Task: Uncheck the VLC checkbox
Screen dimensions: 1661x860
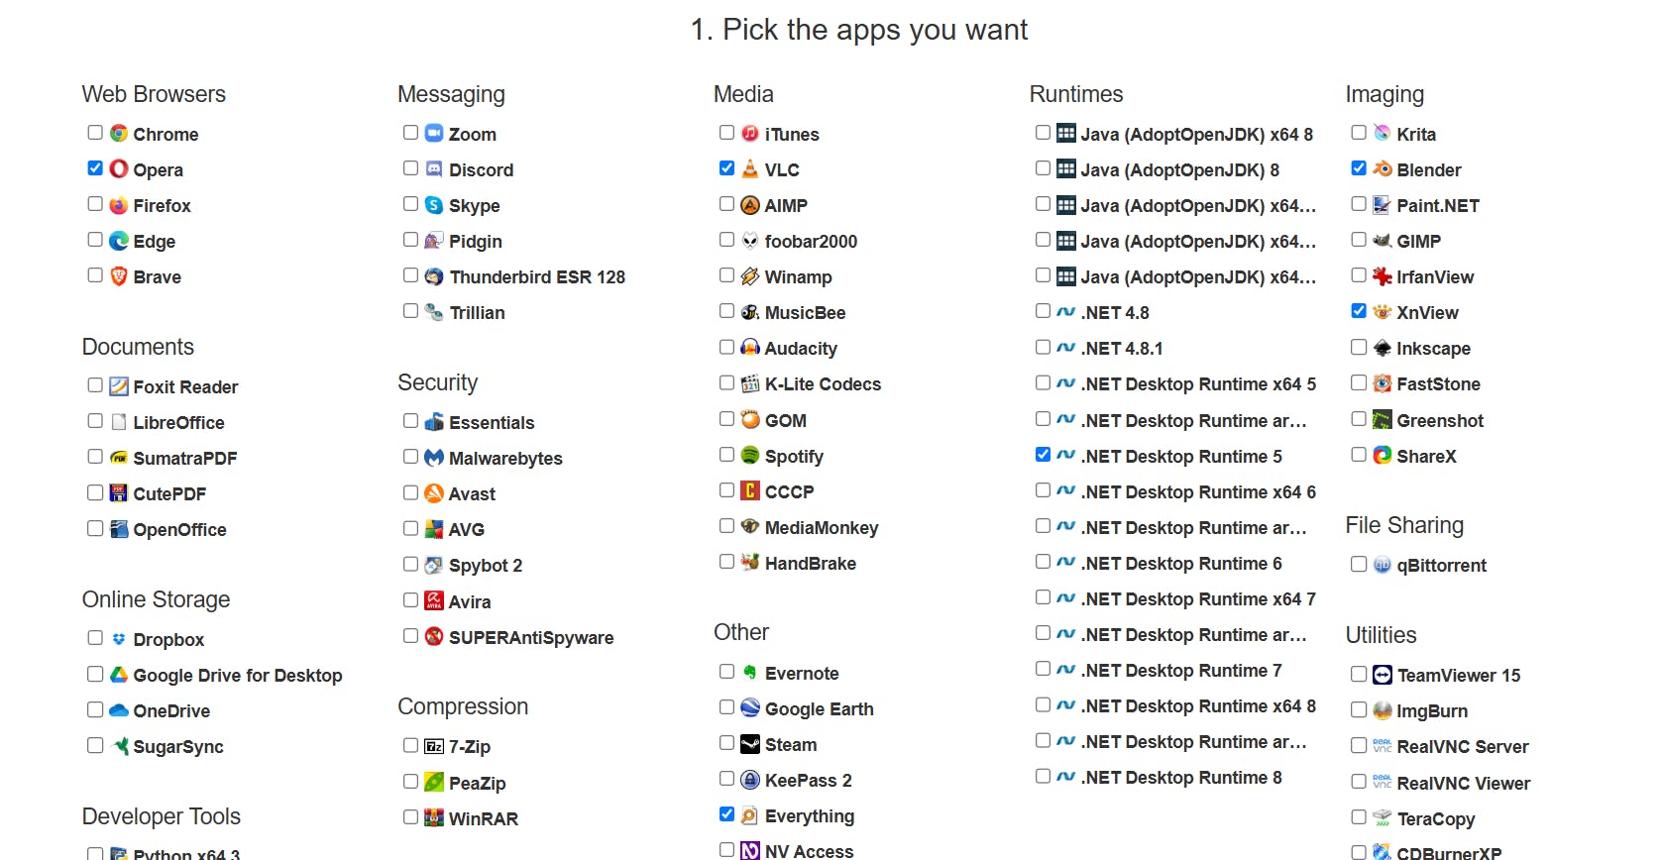Action: [x=726, y=168]
